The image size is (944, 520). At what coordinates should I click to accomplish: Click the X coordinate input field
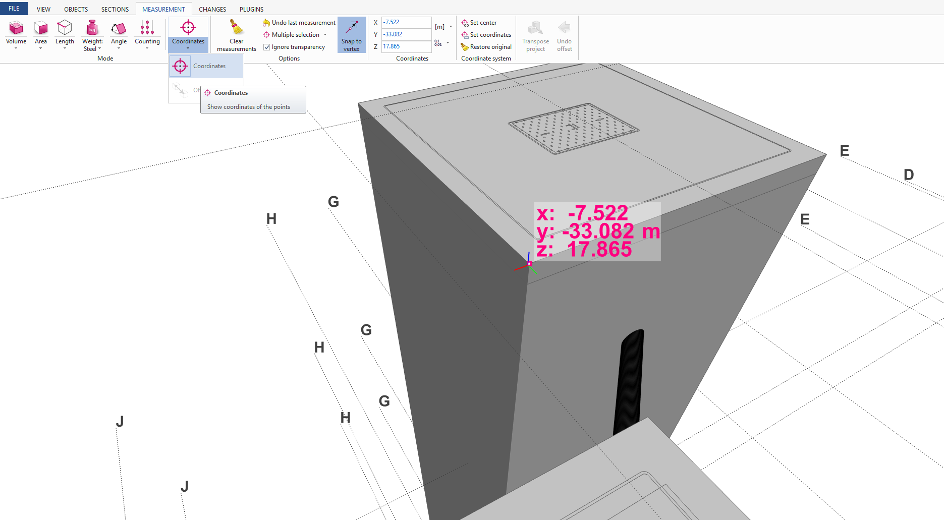point(406,22)
